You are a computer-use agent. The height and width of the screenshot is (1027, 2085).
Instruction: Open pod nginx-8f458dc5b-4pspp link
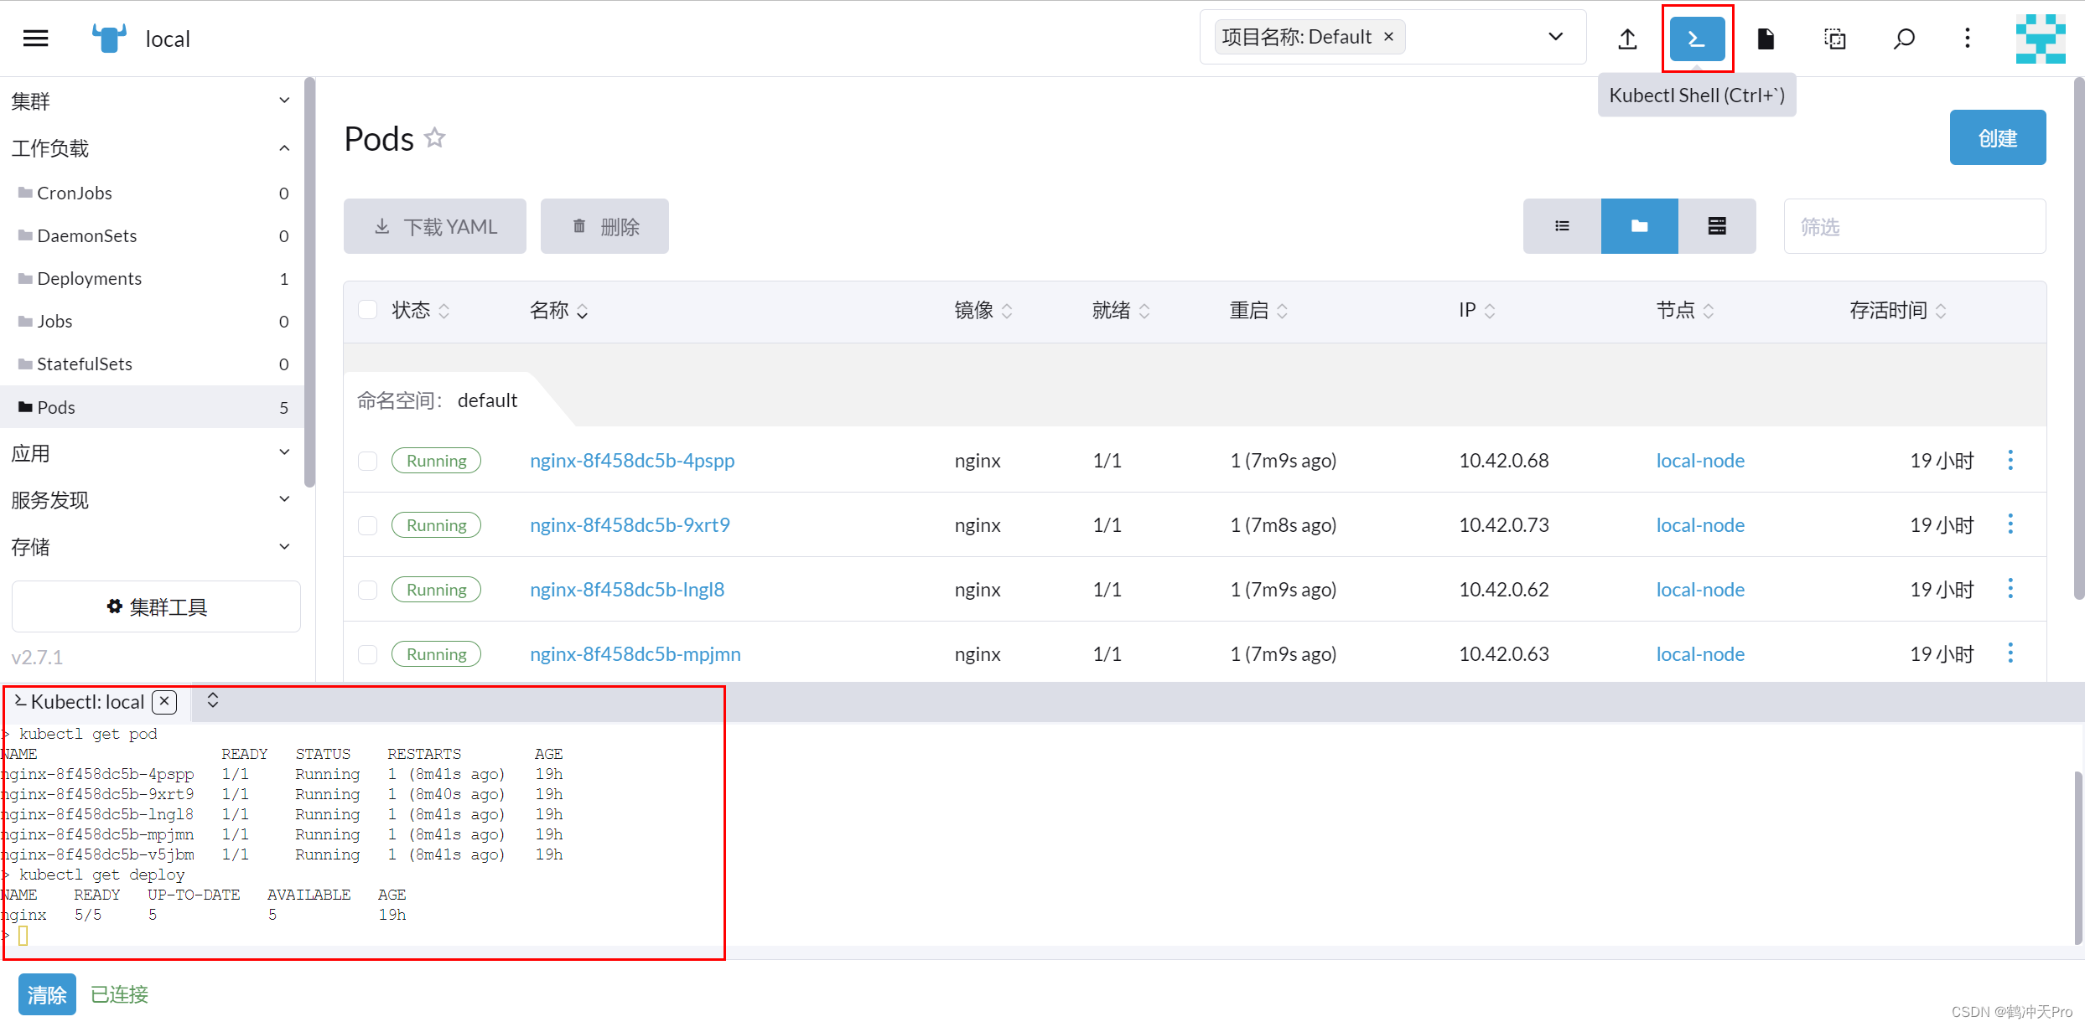tap(632, 460)
